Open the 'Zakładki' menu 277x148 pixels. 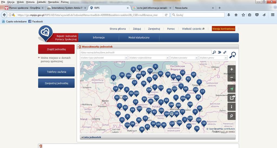point(41,2)
